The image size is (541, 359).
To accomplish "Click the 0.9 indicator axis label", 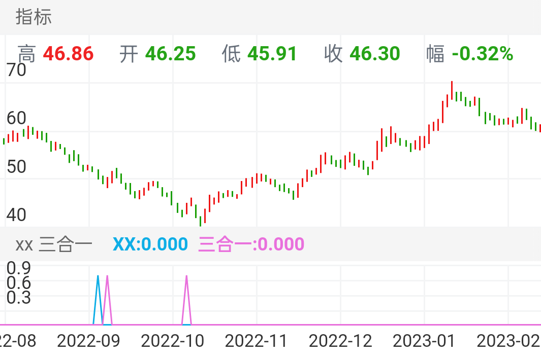I will pyautogui.click(x=19, y=268).
